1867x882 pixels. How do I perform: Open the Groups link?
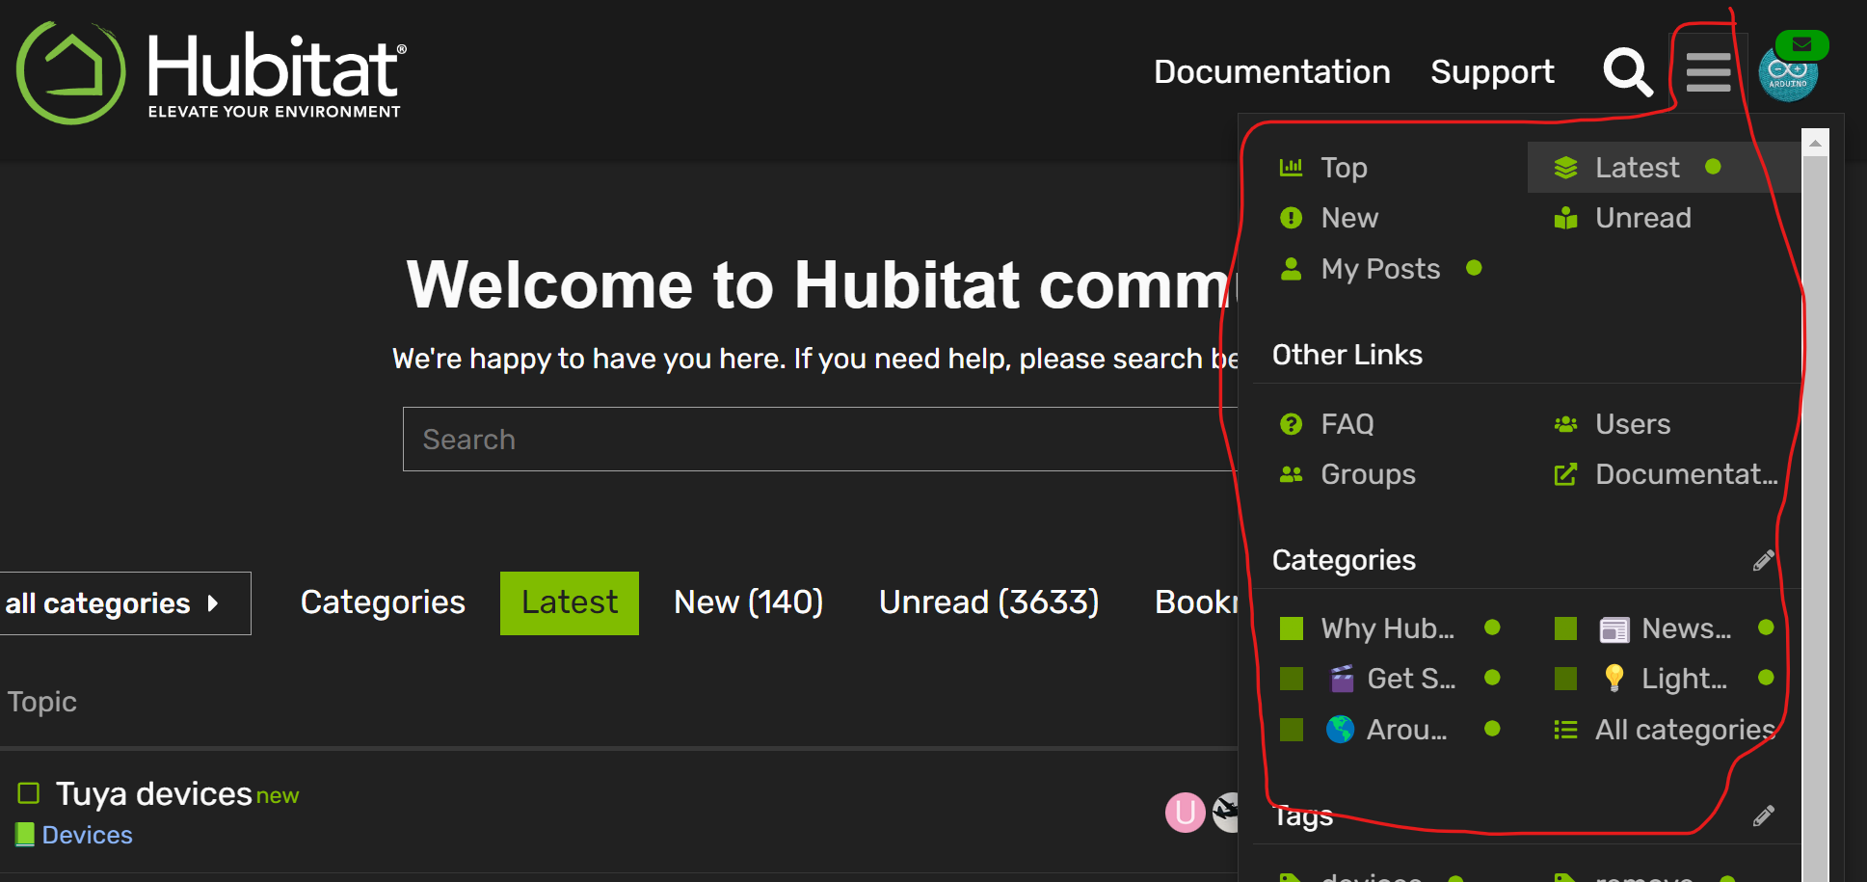pos(1347,474)
